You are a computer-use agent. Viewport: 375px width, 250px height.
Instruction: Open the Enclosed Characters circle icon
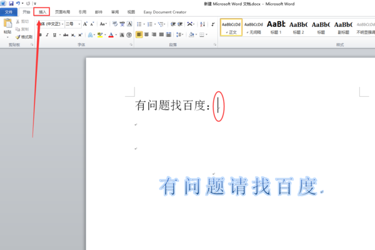[129, 35]
